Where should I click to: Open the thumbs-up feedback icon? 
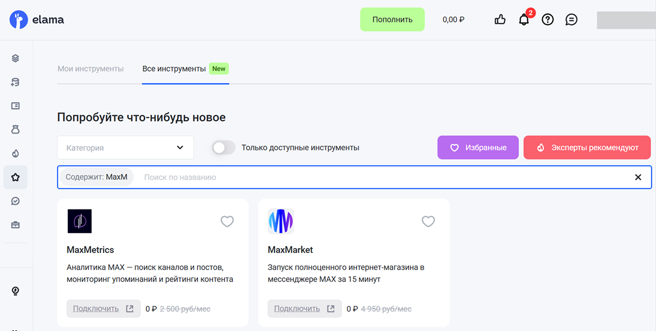coord(500,19)
